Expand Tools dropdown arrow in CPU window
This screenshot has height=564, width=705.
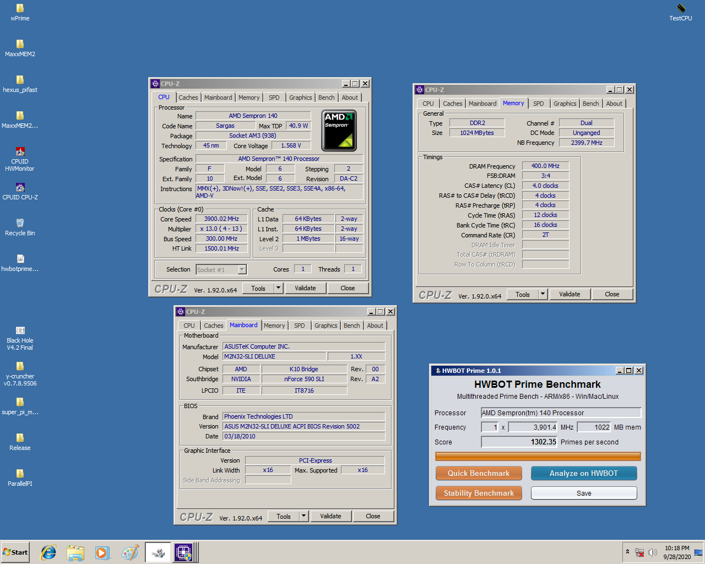click(x=278, y=288)
